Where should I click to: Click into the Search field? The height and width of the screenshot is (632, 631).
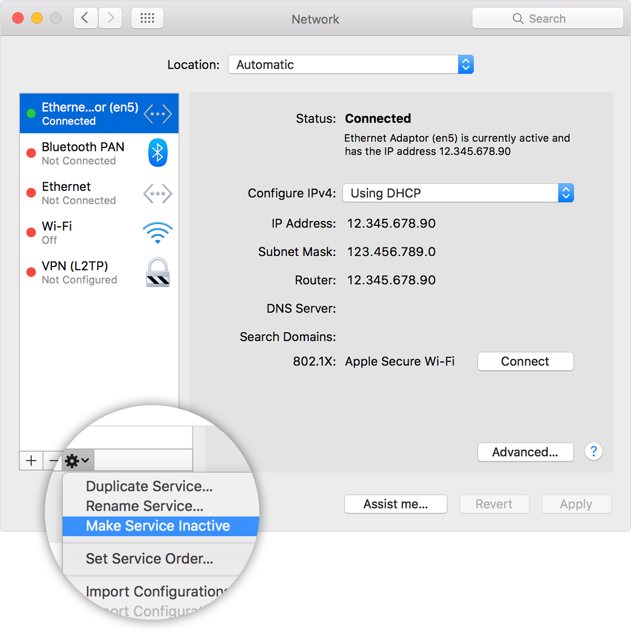pyautogui.click(x=548, y=19)
